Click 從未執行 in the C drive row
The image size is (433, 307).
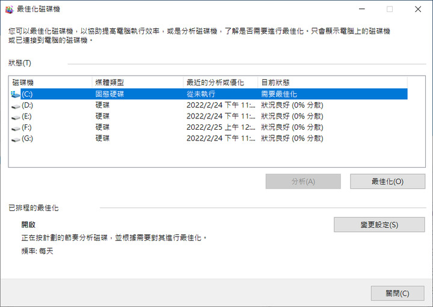coord(201,94)
